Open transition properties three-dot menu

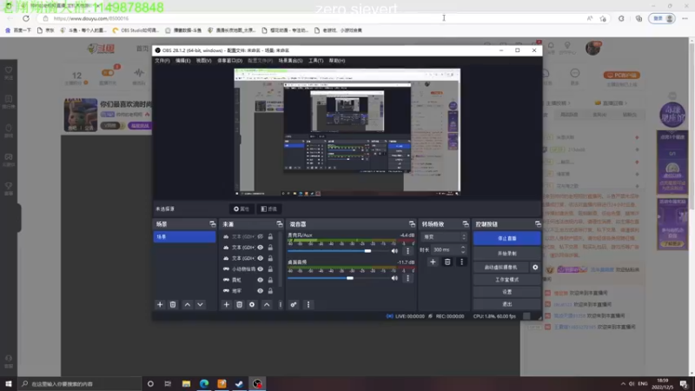coord(461,262)
